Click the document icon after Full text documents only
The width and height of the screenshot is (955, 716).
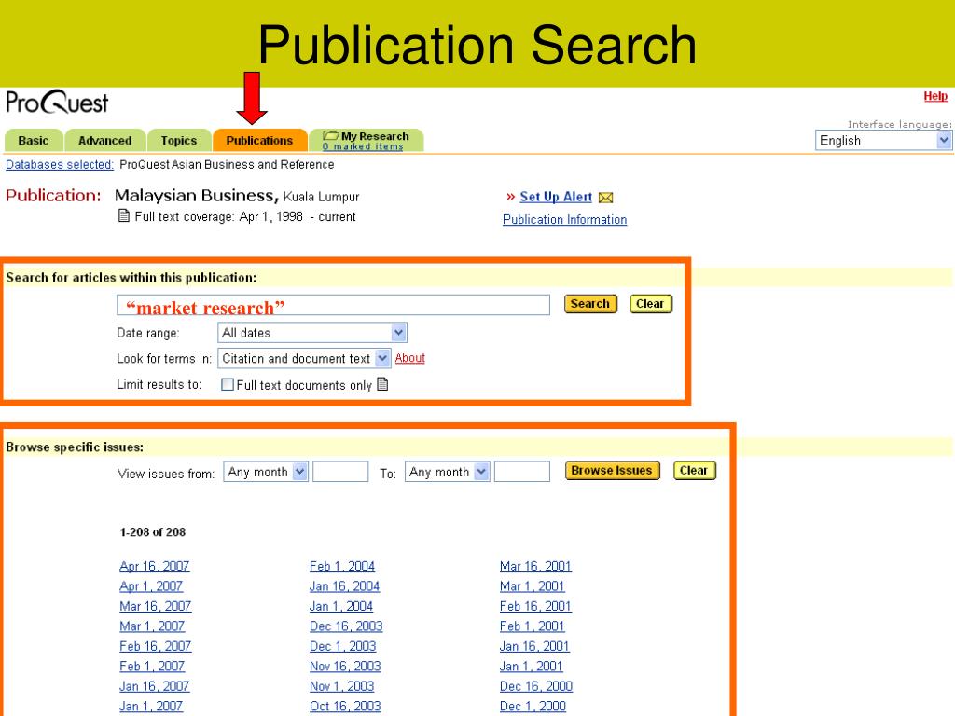click(x=382, y=384)
